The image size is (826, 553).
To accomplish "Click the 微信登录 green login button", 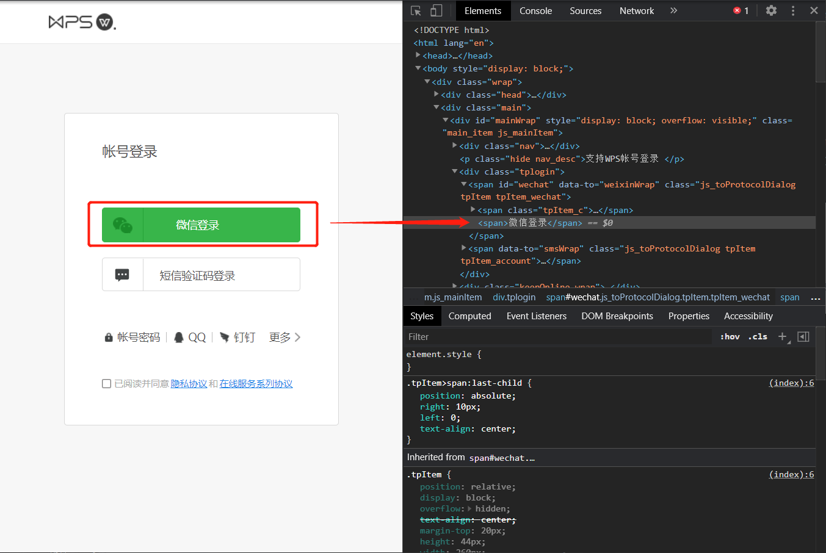I will click(x=201, y=225).
